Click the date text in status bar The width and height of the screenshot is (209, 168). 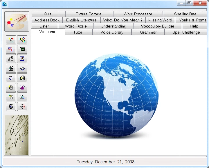tap(106, 162)
